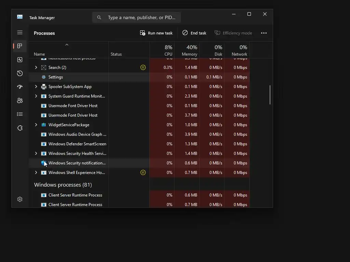This screenshot has height=262, width=350.
Task: Select WidgetServicePackage process name
Action: tap(69, 125)
